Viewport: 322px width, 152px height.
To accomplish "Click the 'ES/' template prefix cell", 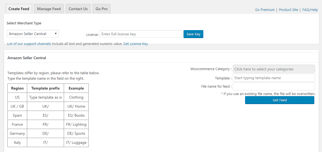I will [x=45, y=115].
